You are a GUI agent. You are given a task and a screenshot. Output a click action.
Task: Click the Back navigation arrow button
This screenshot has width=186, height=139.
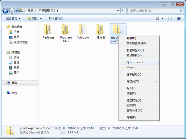pyautogui.click(x=6, y=11)
